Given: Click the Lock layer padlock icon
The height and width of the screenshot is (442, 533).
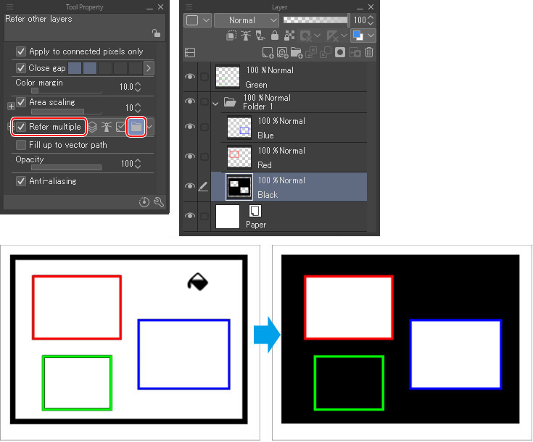Looking at the screenshot, I should (275, 36).
